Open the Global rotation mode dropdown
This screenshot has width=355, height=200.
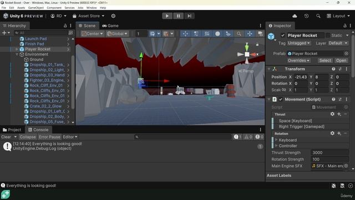(x=117, y=33)
